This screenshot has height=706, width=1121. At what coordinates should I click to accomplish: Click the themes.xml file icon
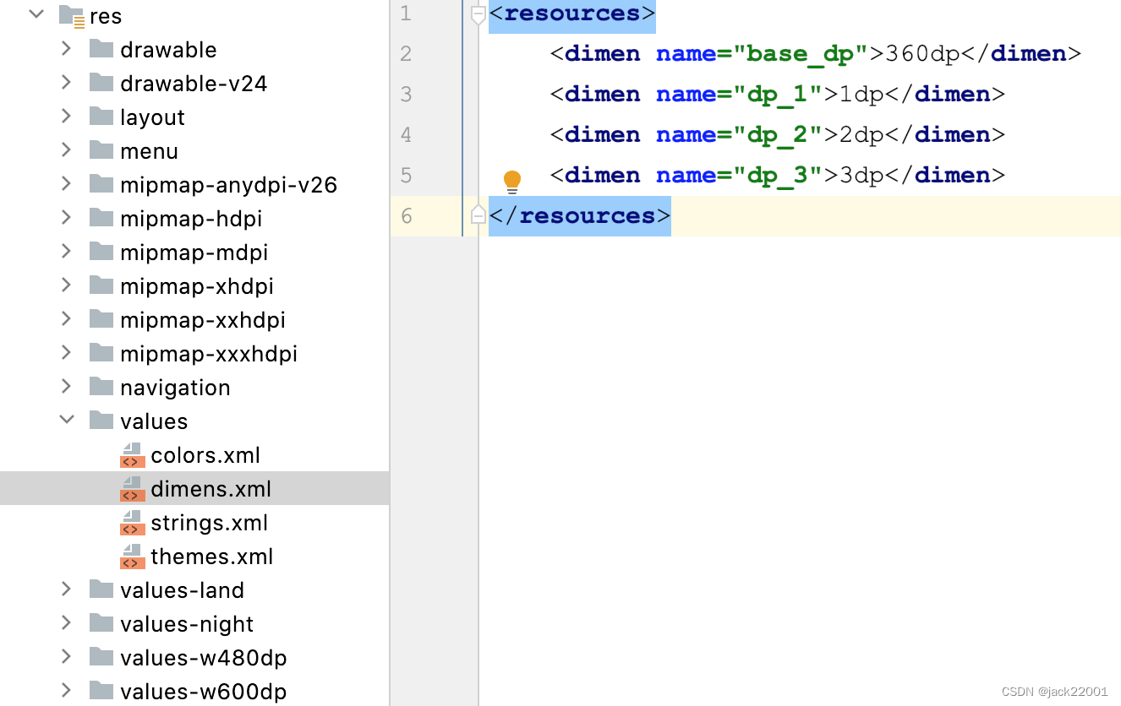click(x=132, y=557)
